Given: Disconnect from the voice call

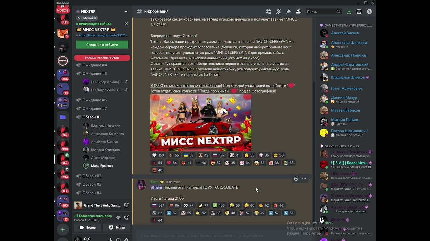Looking at the screenshot, I should [126, 217].
